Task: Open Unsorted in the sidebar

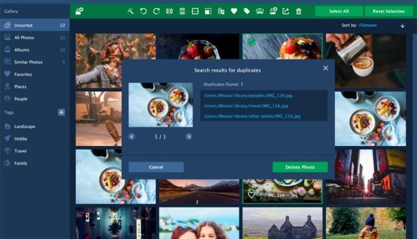Action: click(x=35, y=25)
